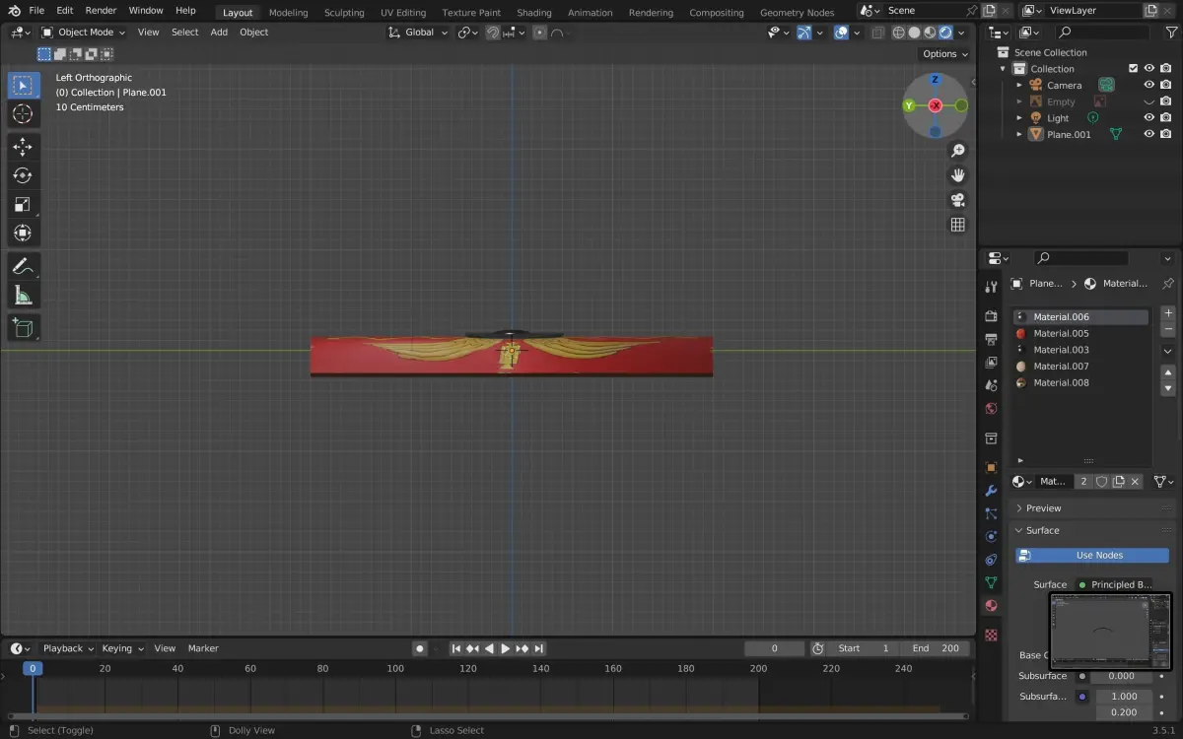
Task: Disable Camera in renders
Action: coord(1166,85)
